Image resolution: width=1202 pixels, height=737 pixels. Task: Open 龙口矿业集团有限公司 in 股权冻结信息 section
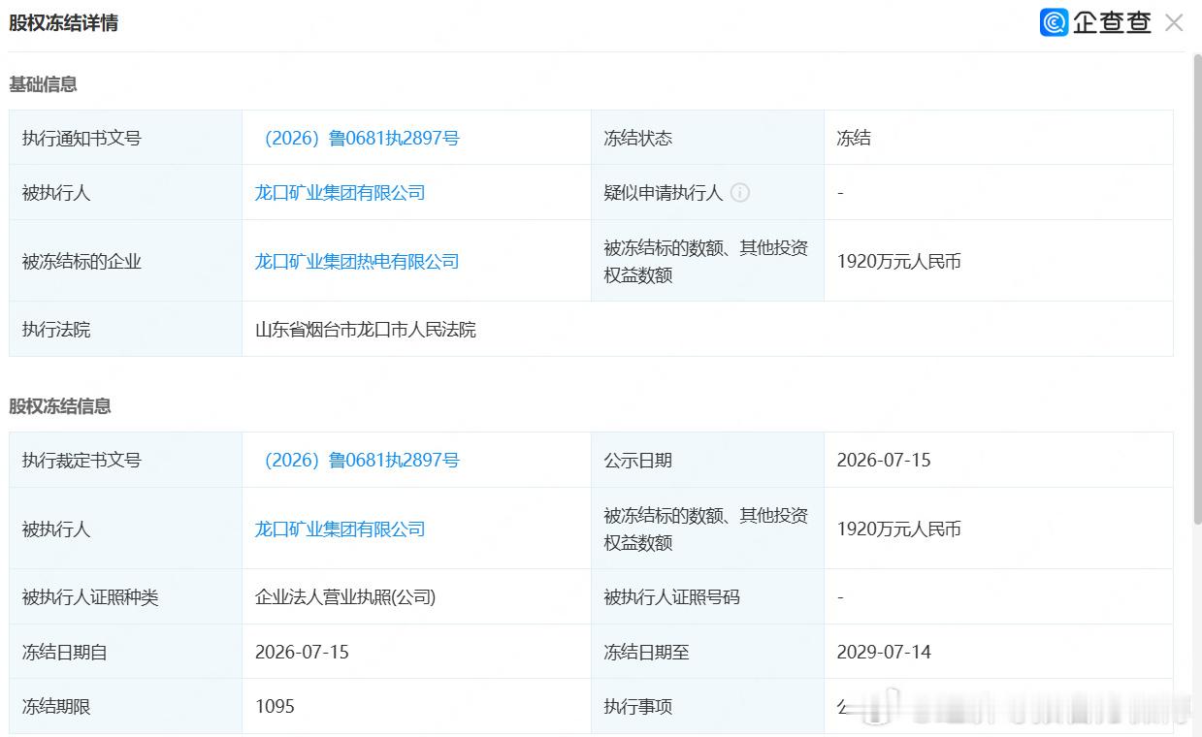click(341, 529)
